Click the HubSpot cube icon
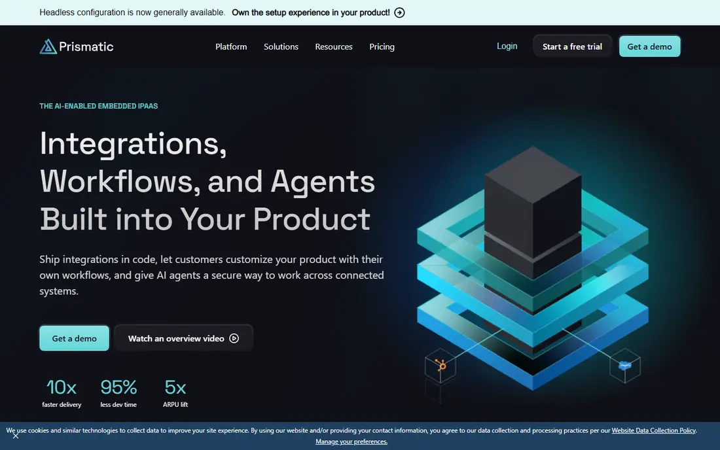 coord(440,366)
